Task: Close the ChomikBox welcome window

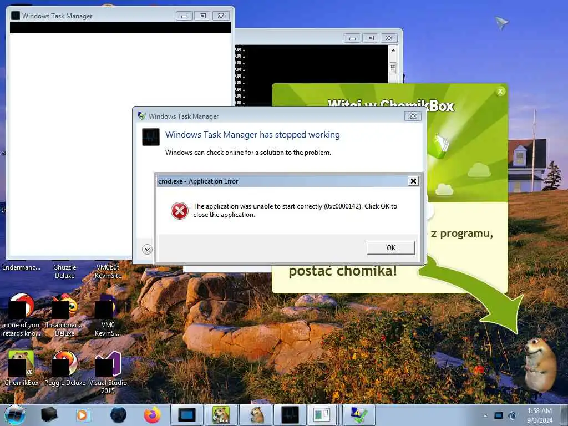Action: pyautogui.click(x=500, y=92)
